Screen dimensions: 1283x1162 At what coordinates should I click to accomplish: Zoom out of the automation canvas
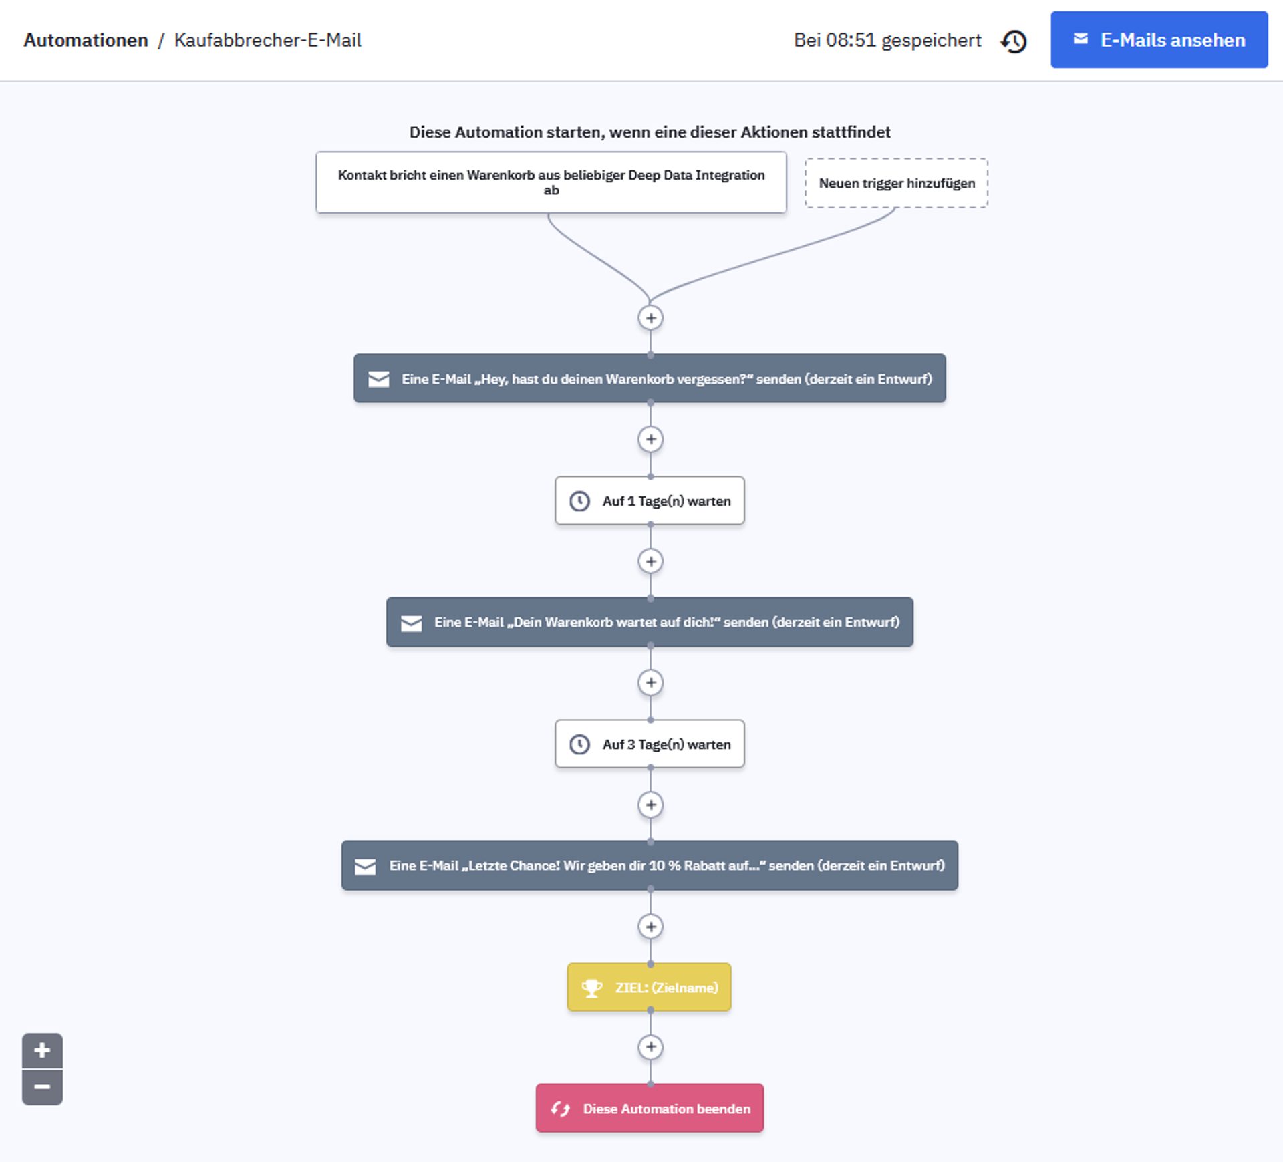click(x=42, y=1087)
